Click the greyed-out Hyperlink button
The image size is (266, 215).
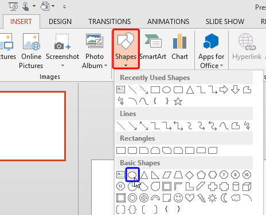coord(247,47)
